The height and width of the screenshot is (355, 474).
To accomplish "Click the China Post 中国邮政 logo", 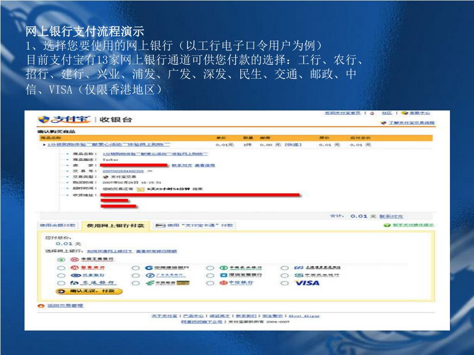I will pyautogui.click(x=167, y=283).
